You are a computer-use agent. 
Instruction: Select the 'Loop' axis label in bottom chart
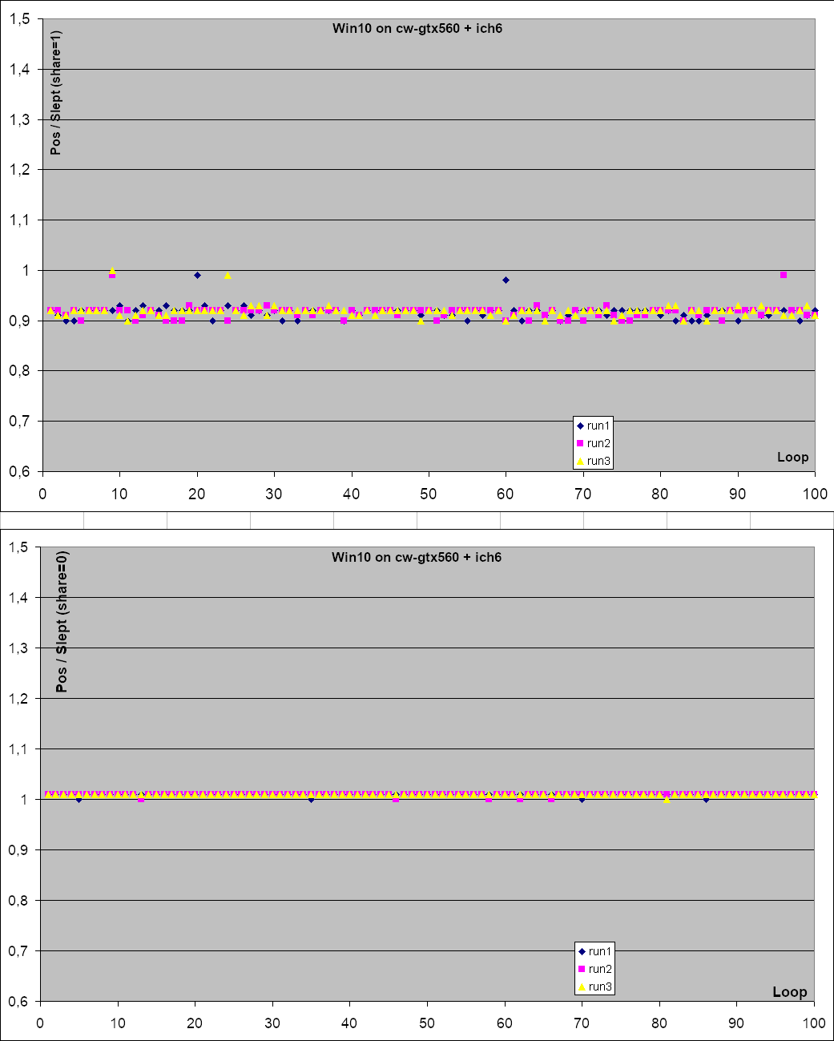tap(789, 992)
